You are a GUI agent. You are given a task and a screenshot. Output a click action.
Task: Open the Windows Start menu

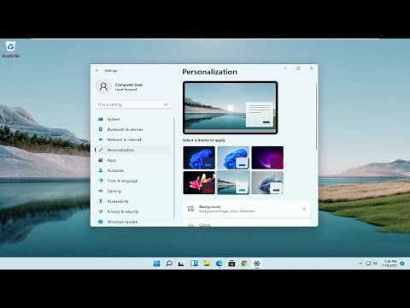pos(156,264)
